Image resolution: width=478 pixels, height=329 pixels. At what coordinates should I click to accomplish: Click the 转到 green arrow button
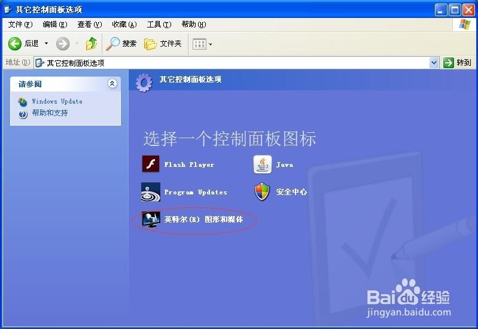[449, 63]
